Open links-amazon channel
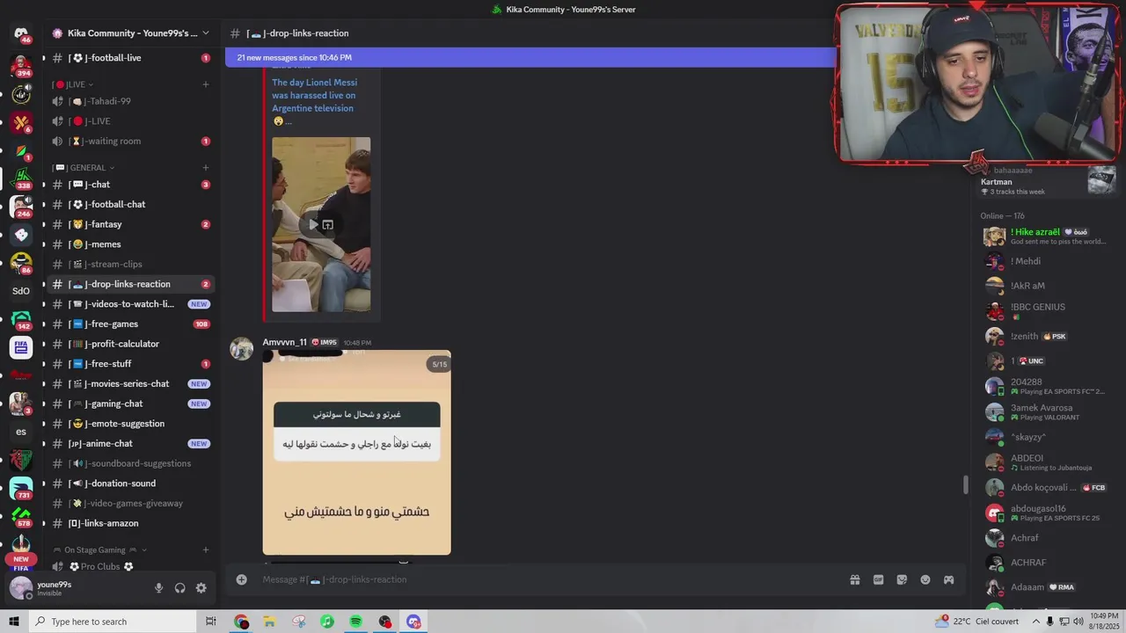 (x=130, y=523)
